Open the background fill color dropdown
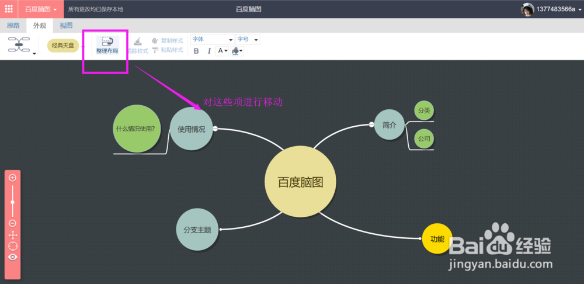584x284 pixels. point(237,51)
